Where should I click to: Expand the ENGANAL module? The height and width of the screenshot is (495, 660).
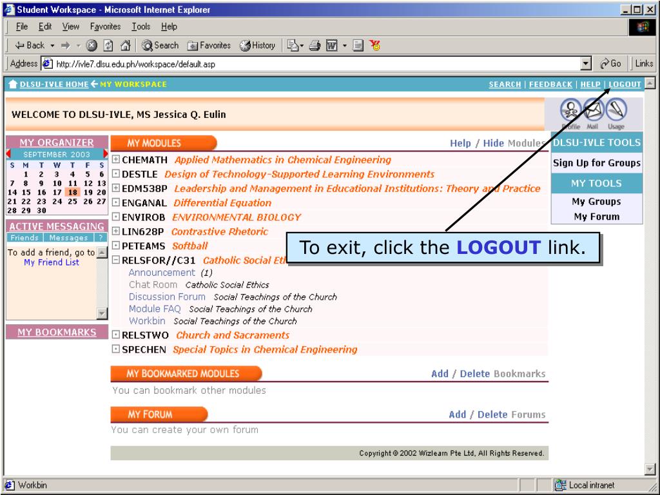[x=116, y=202]
